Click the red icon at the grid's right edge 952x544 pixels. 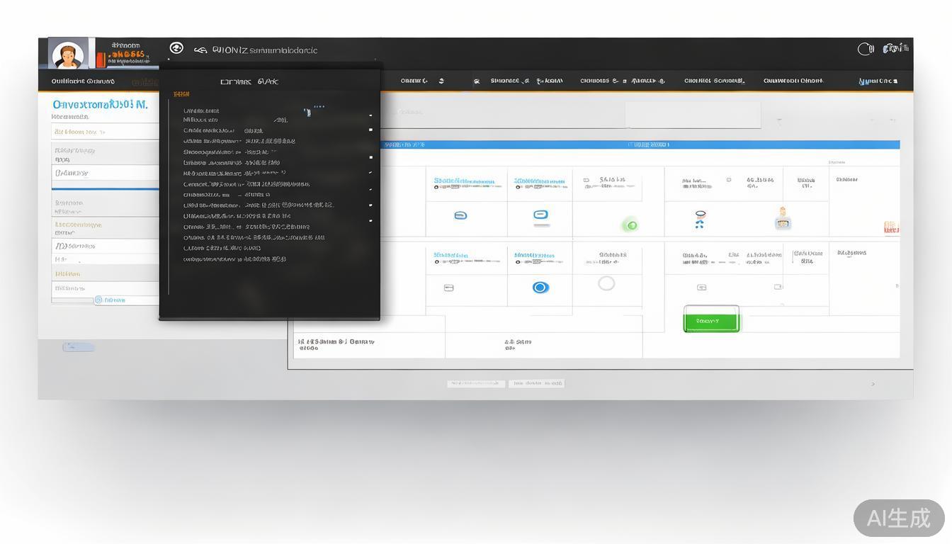click(891, 227)
